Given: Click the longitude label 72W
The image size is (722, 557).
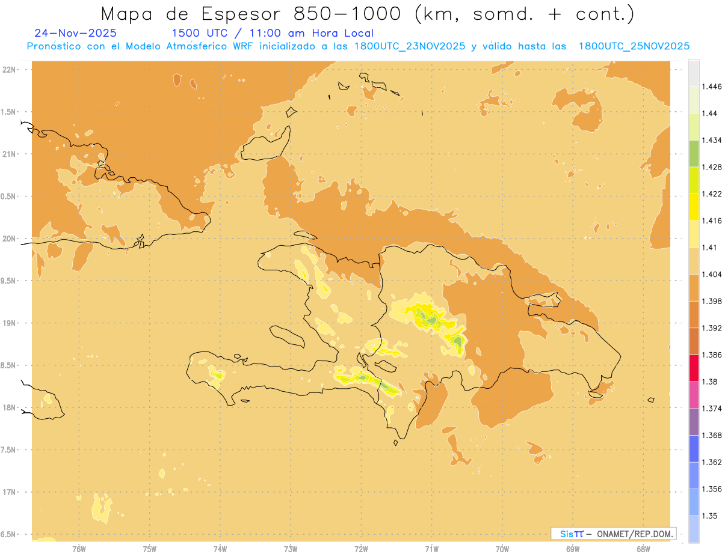Looking at the screenshot, I should [x=361, y=549].
